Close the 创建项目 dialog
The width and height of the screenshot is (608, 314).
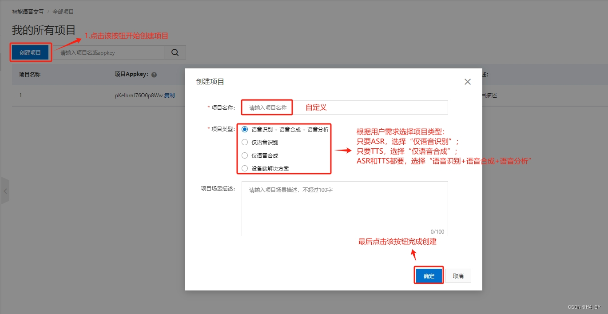[467, 81]
